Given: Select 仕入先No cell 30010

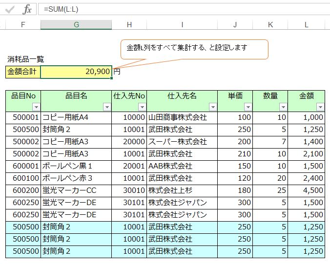Looking at the screenshot, I should 129,191.
